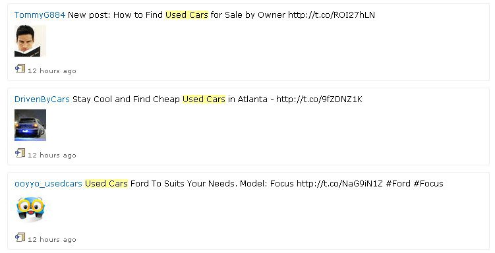Image resolution: width=495 pixels, height=253 pixels.
Task: Follow the http://t.co/NaG9iN1Z link
Action: (x=339, y=183)
